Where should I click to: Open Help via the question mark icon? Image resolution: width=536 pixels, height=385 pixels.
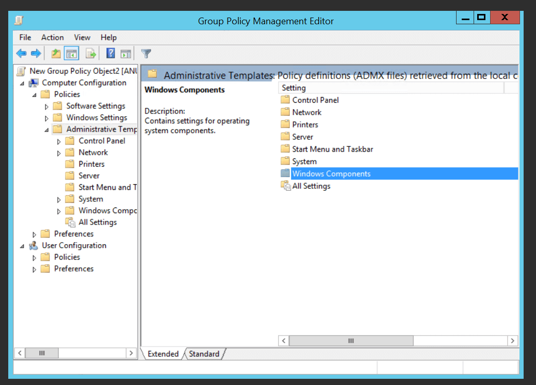(x=110, y=53)
